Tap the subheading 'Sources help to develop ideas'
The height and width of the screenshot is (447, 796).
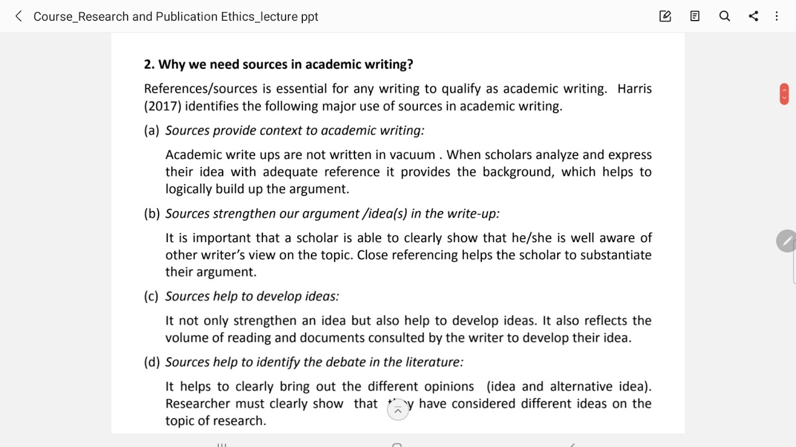[252, 296]
